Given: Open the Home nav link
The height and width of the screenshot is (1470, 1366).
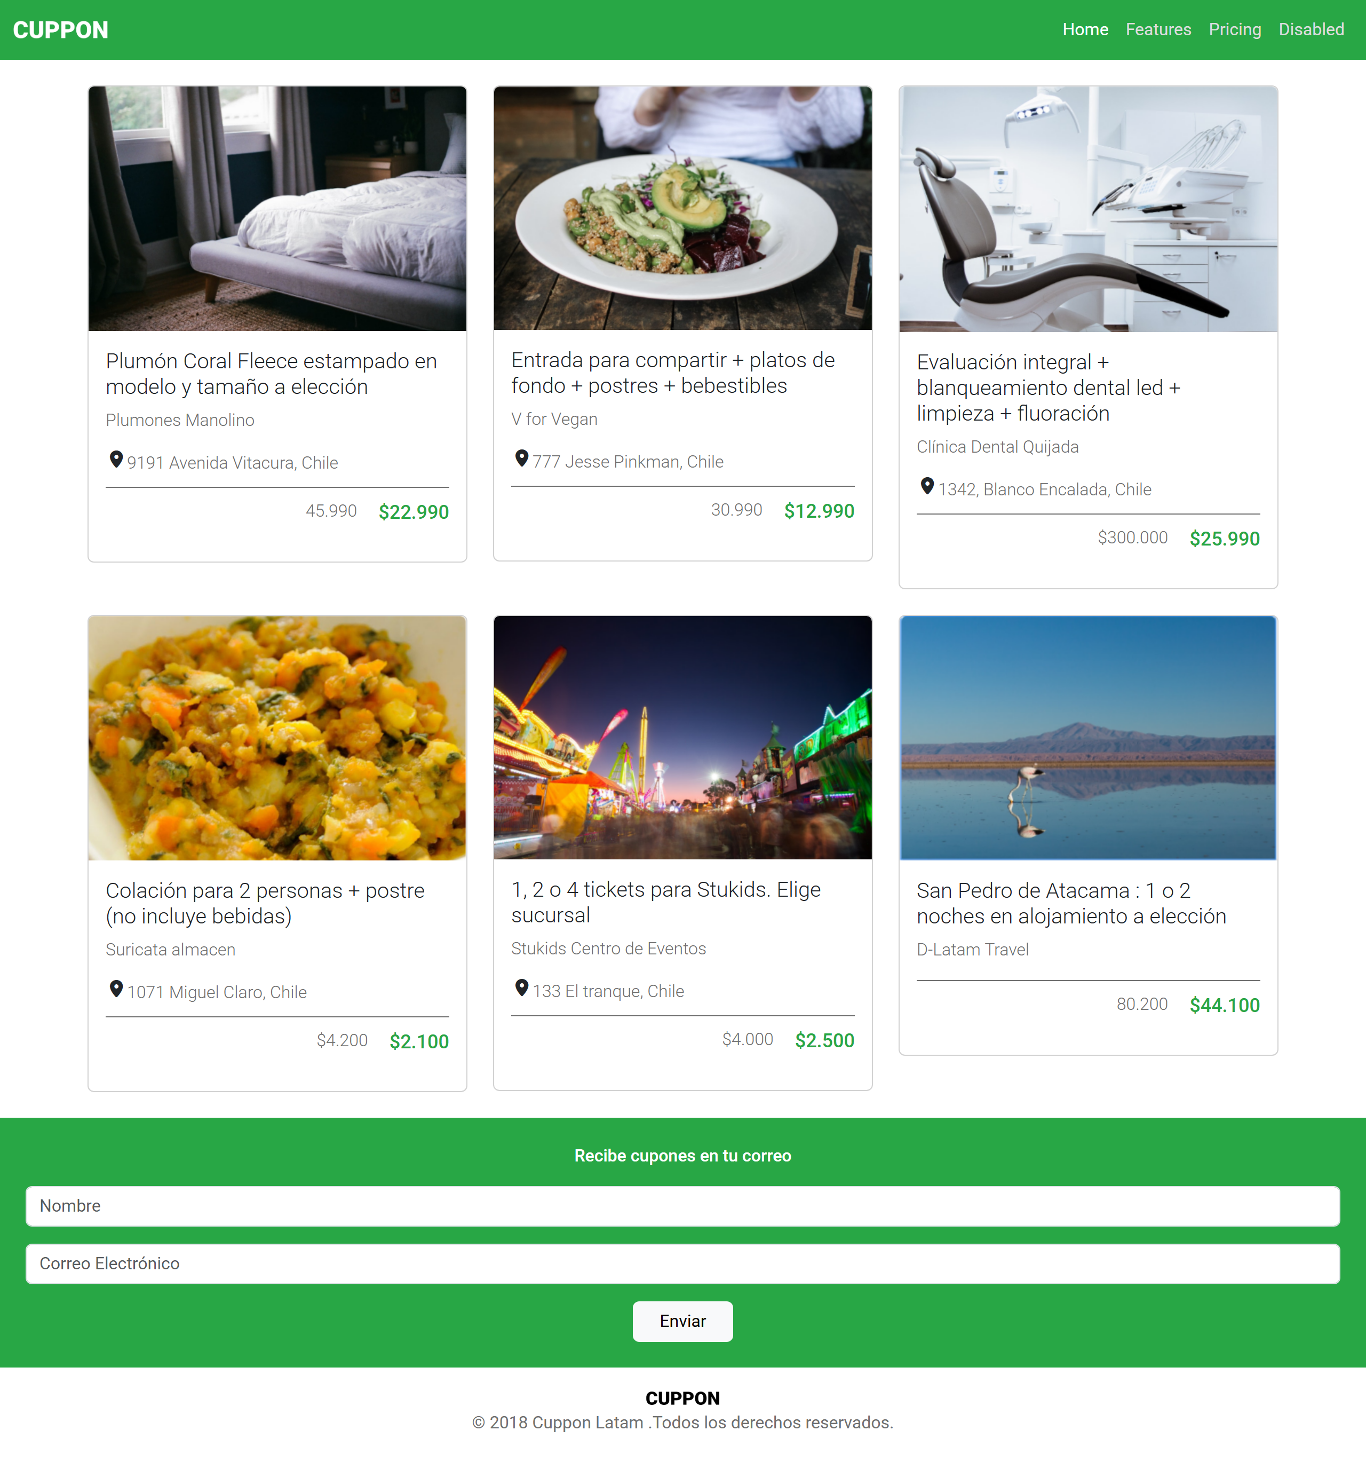Looking at the screenshot, I should click(x=1085, y=29).
